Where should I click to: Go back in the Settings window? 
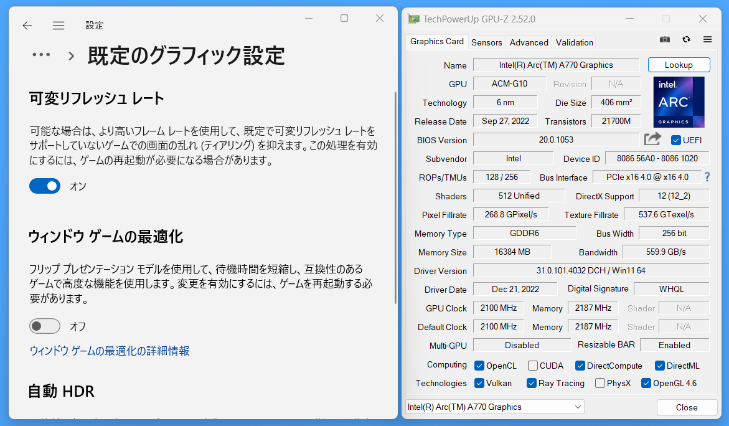(x=27, y=26)
